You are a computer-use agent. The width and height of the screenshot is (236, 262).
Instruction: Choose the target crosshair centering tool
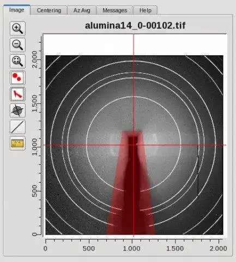tap(17, 110)
